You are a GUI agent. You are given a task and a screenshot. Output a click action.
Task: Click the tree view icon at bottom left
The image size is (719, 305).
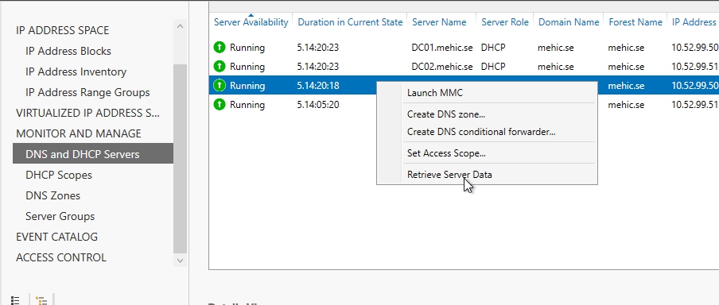(41, 300)
